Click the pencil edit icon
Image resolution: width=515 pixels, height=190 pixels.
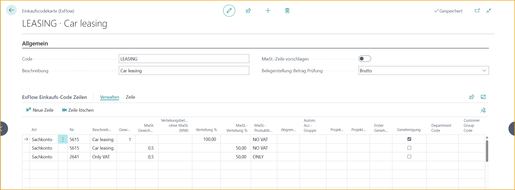tap(229, 11)
